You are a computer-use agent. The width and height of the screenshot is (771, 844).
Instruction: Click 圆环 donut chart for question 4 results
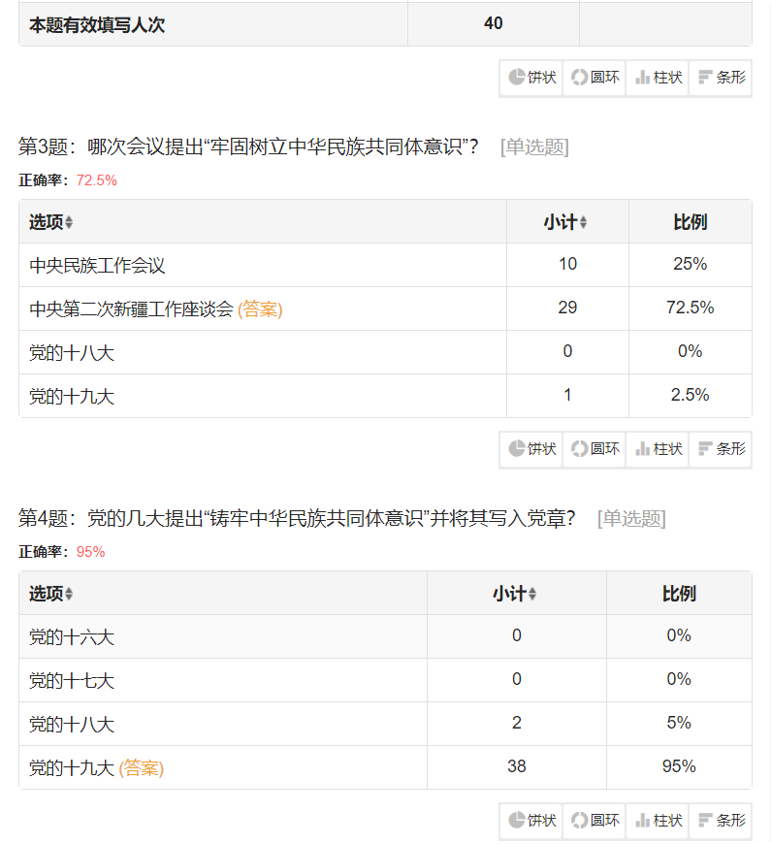coord(594,821)
